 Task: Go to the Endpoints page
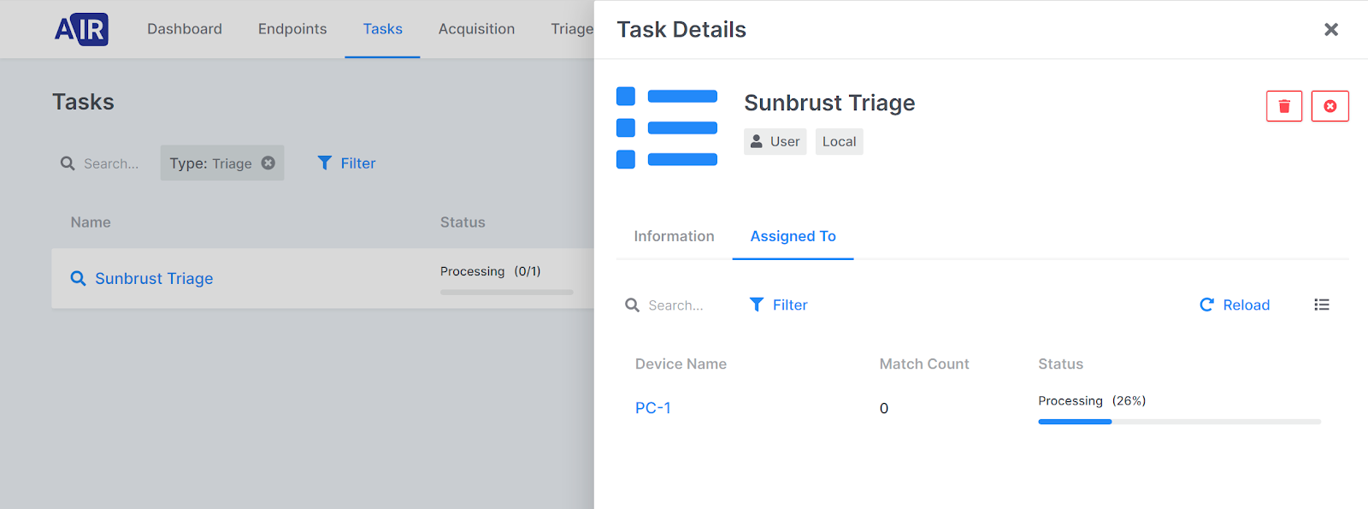coord(292,29)
